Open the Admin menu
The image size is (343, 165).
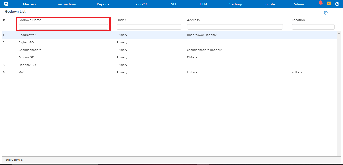[299, 4]
